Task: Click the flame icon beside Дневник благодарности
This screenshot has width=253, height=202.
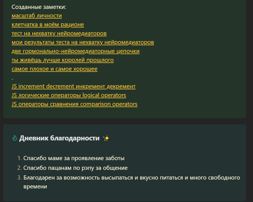Action: point(14,138)
